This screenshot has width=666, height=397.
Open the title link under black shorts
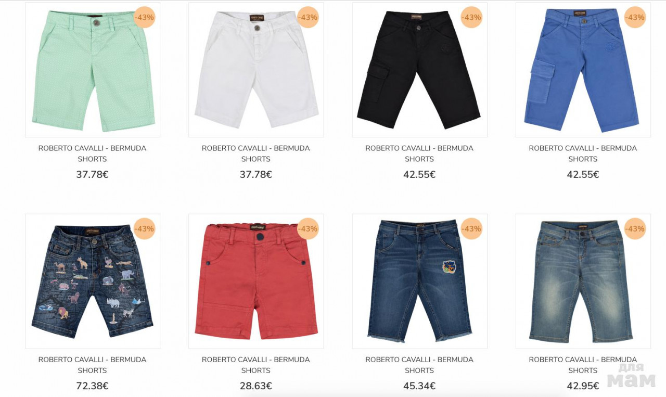coord(419,153)
